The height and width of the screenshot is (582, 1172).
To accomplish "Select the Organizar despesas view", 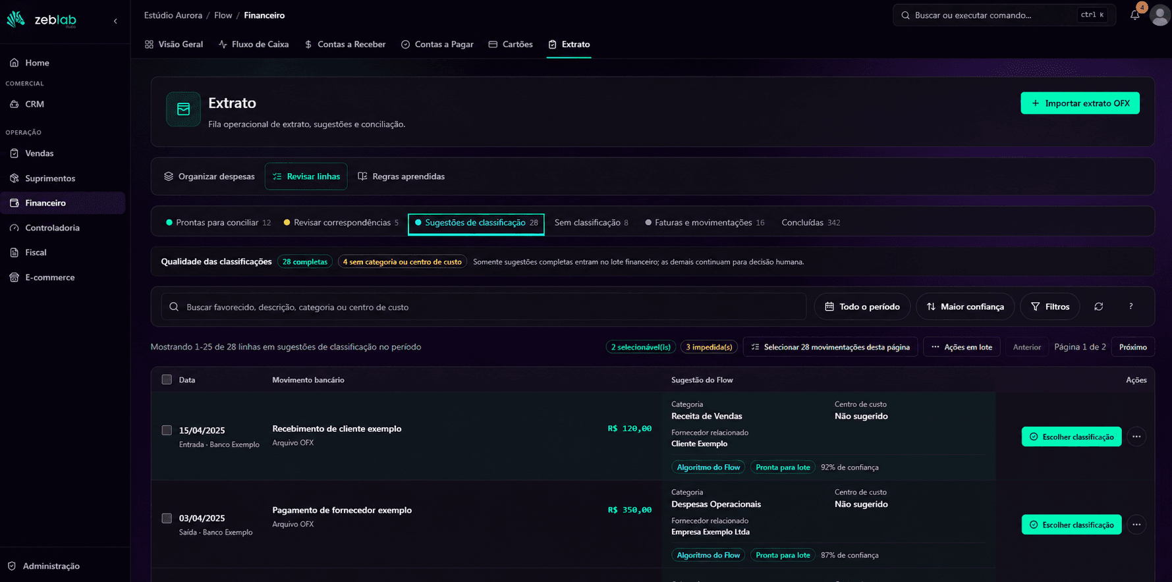I will pos(209,176).
